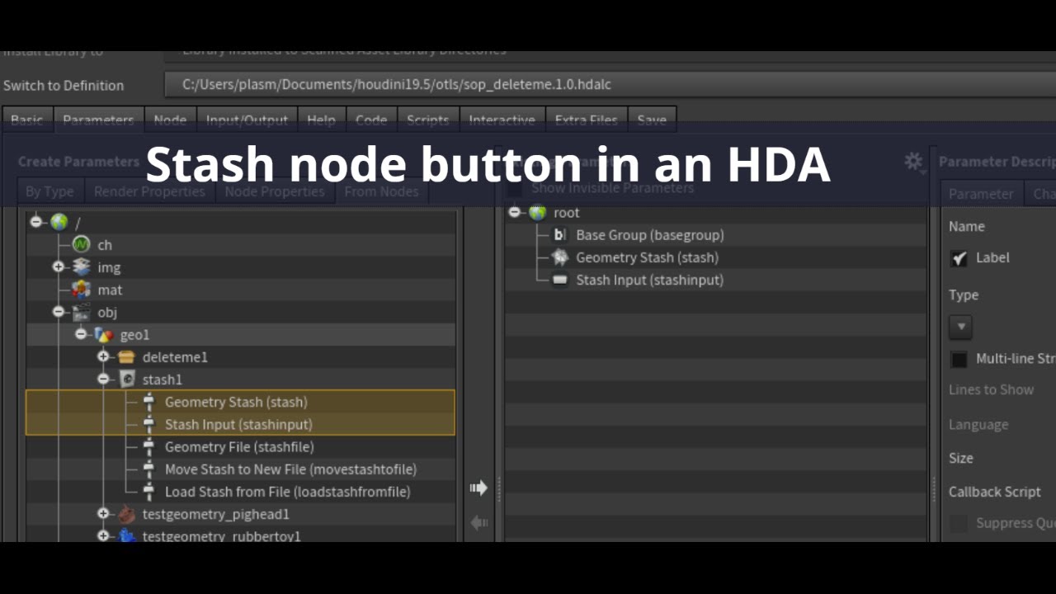Select the deleteme1 node label
Image resolution: width=1056 pixels, height=594 pixels.
click(x=175, y=357)
